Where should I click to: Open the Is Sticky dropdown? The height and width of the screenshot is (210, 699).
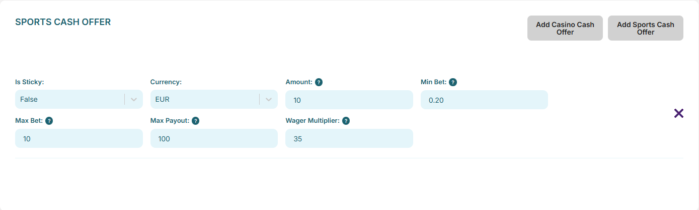(70, 99)
